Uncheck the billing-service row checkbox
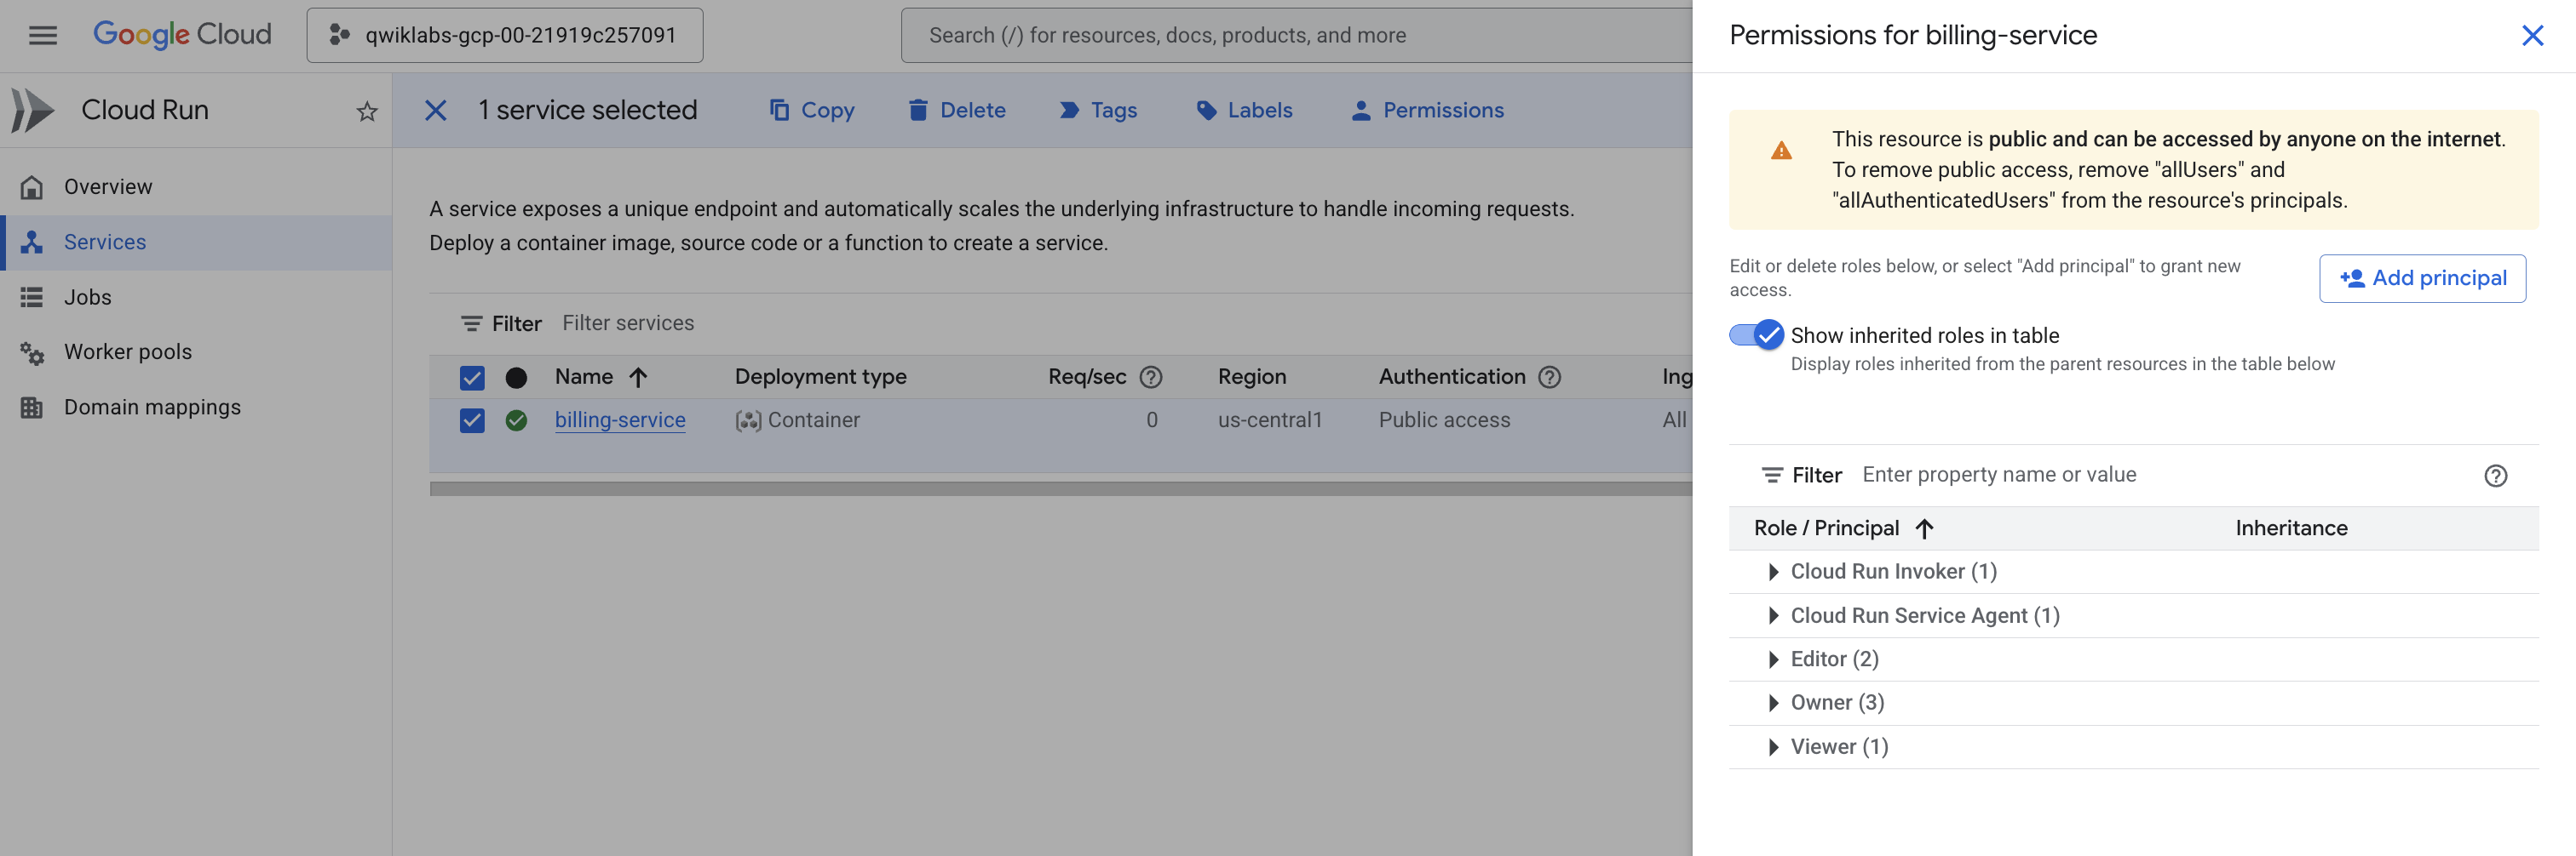 pos(471,419)
